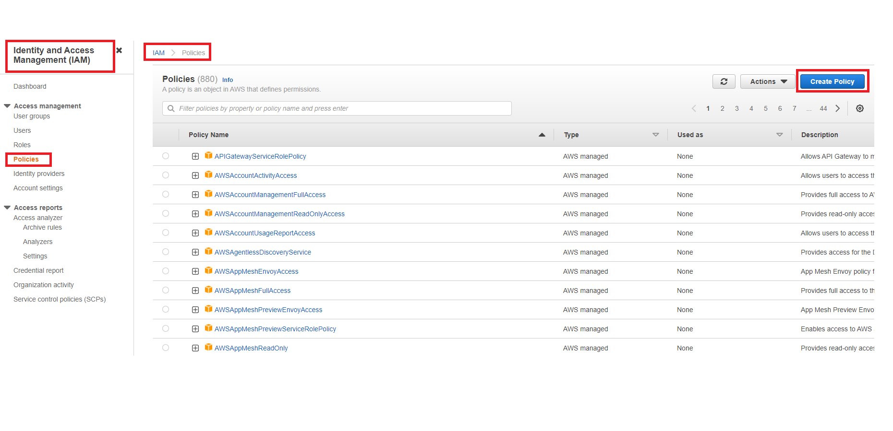Go to previous page of policies
Screen dimensions: 893x431
click(694, 108)
